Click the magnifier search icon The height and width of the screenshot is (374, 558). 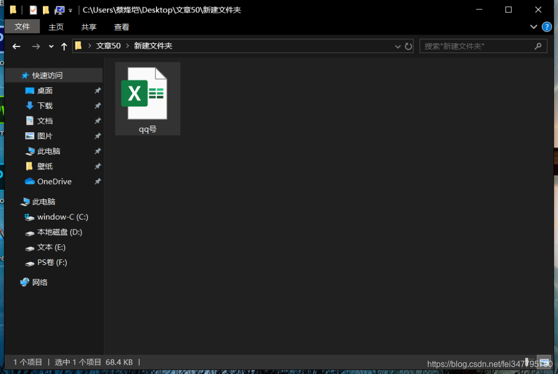tap(538, 46)
